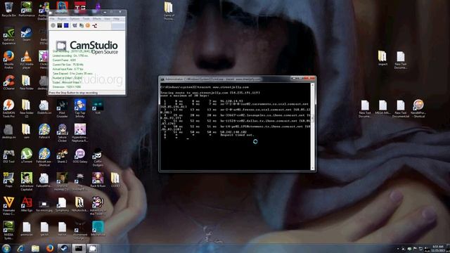This screenshot has height=253, width=450.
Task: Select the Tap Tap Infinity desktop icon
Action: click(x=79, y=108)
